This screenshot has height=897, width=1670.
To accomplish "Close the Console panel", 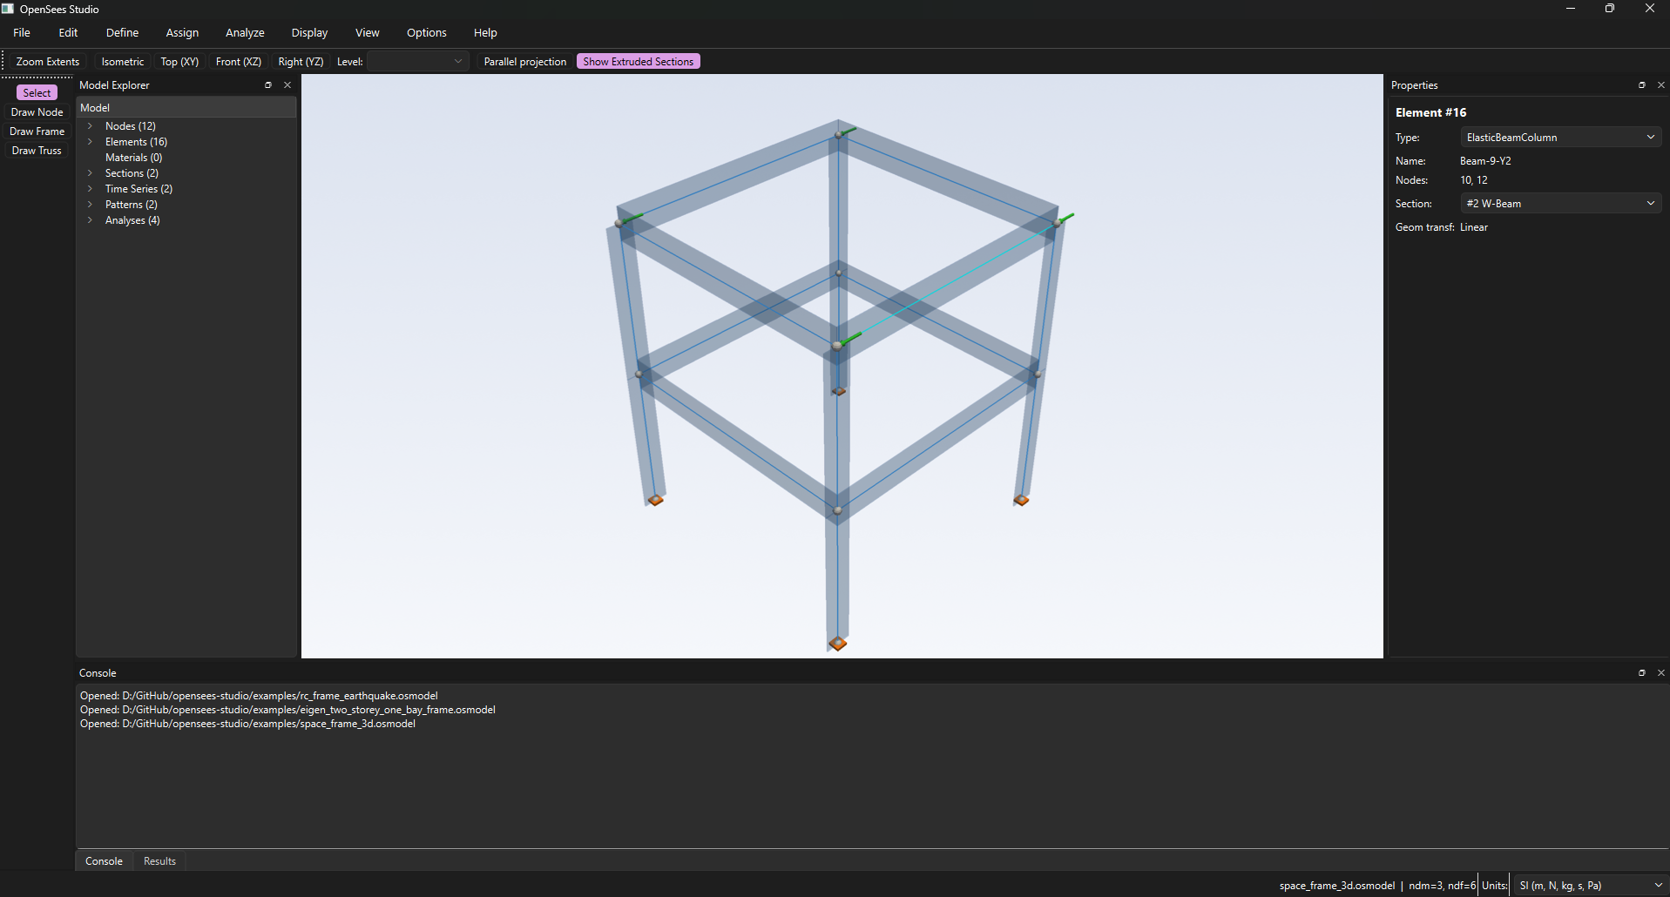I will (1661, 673).
